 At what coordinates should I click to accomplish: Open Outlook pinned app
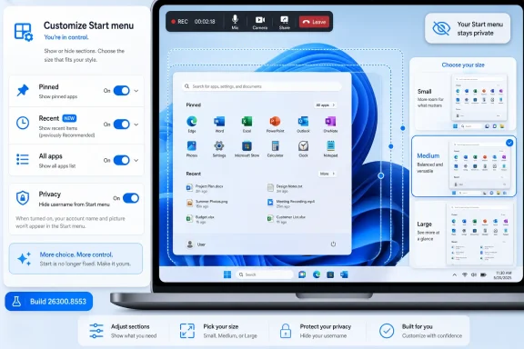click(x=303, y=125)
